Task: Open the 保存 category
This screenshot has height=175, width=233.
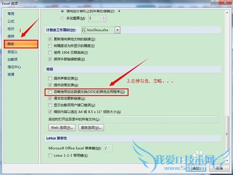Action: point(11,36)
